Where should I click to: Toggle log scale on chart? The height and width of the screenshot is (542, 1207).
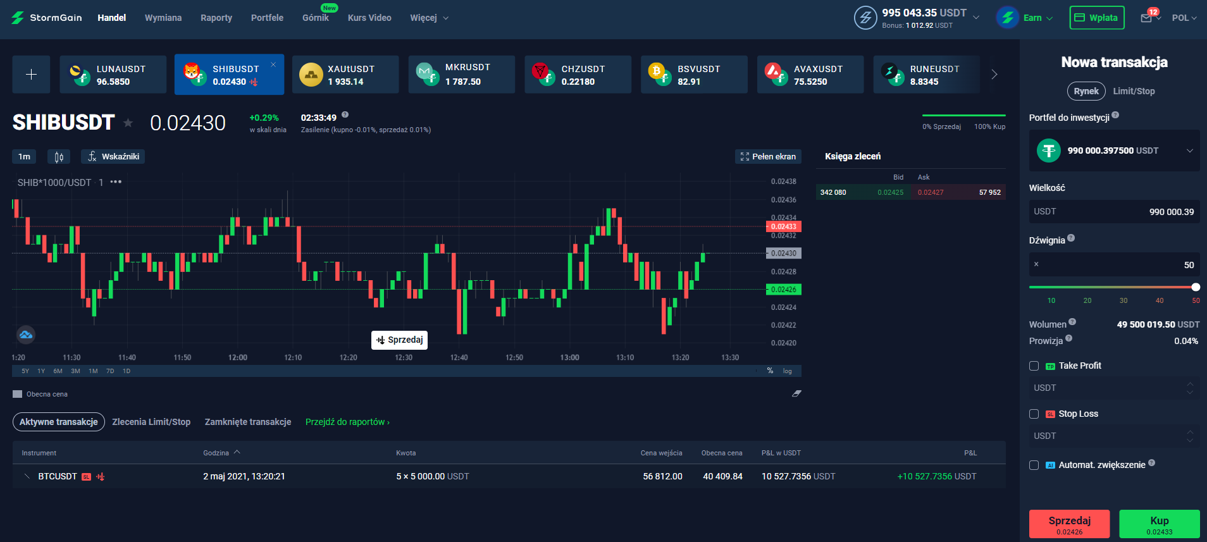[x=787, y=371]
